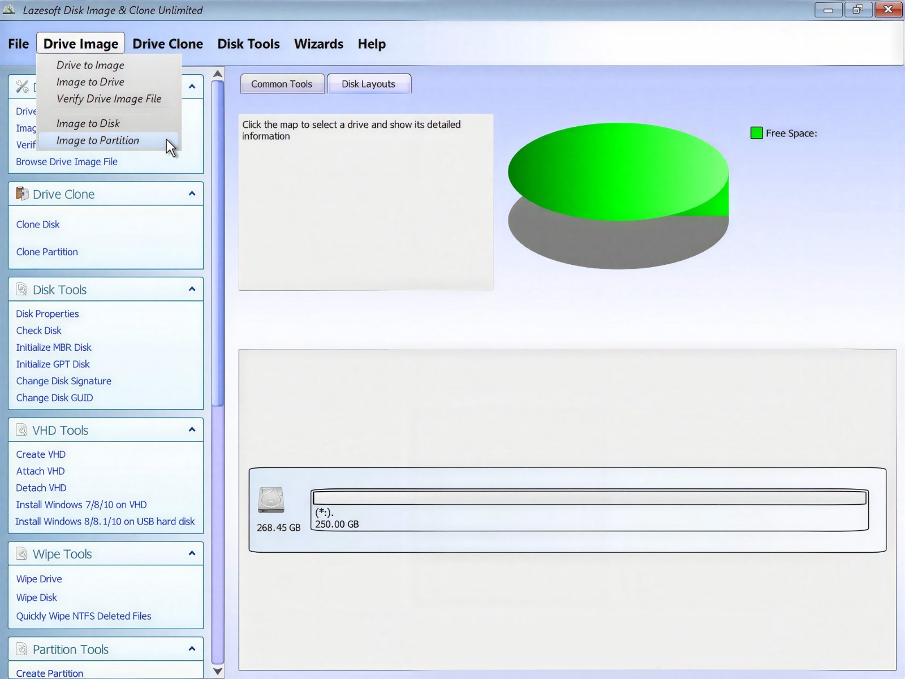Image resolution: width=905 pixels, height=679 pixels.
Task: Select Image to Partition menu entry
Action: click(109, 140)
